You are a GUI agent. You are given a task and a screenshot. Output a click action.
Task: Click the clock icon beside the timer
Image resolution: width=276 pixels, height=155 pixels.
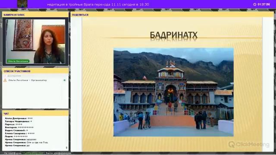click(x=254, y=4)
